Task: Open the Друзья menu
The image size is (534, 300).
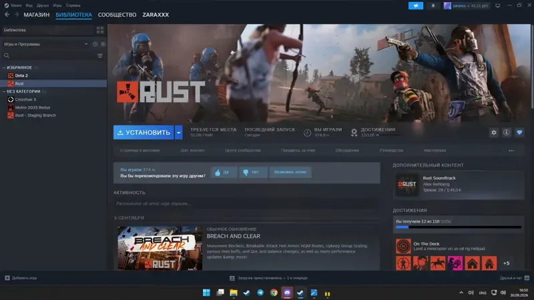Action: click(x=43, y=5)
